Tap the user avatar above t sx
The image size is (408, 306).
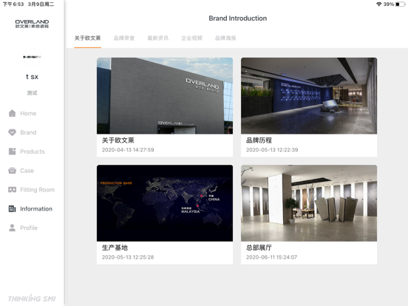pos(32,57)
